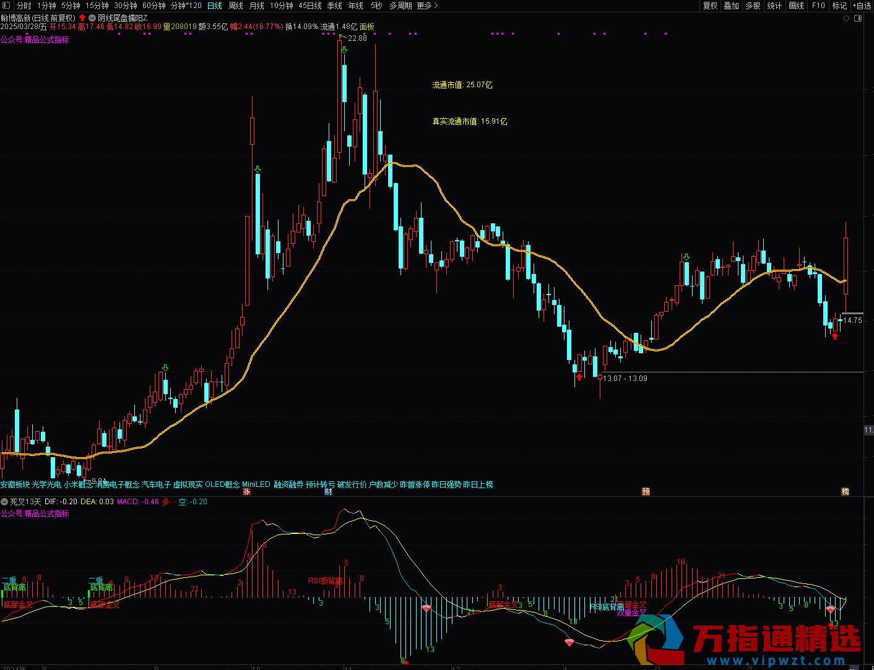
Task: Click the MiniLED concept tag
Action: tap(256, 484)
